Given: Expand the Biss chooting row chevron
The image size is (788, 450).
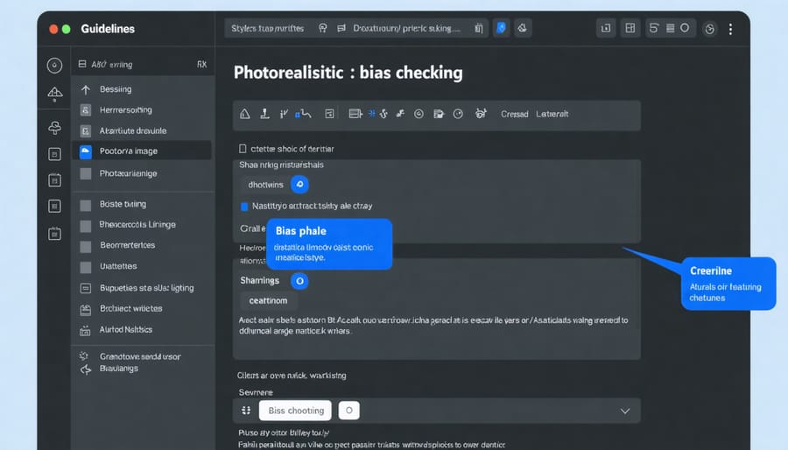Looking at the screenshot, I should click(x=624, y=411).
